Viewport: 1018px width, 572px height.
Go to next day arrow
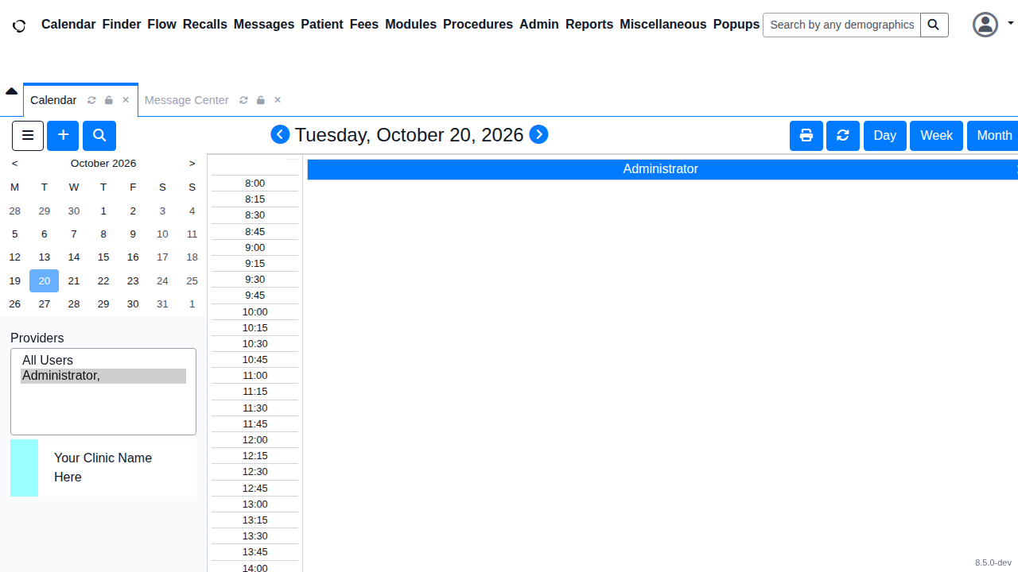point(538,134)
